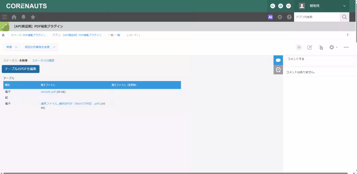This screenshot has width=357, height=174.
Task: Show the comments panel speech bubble
Action: tap(278, 60)
